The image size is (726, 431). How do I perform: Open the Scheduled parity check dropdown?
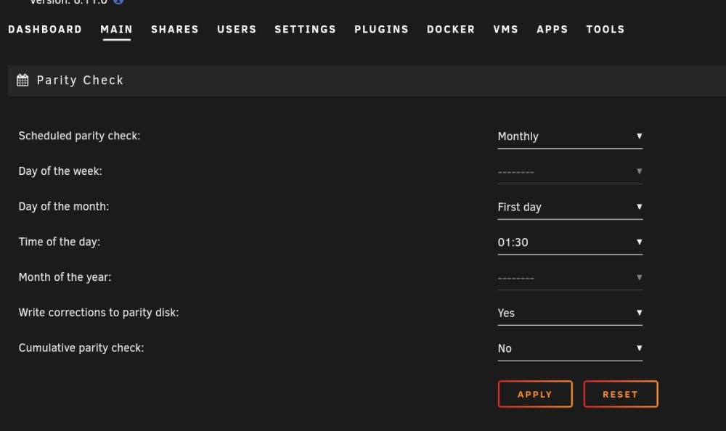pos(570,136)
